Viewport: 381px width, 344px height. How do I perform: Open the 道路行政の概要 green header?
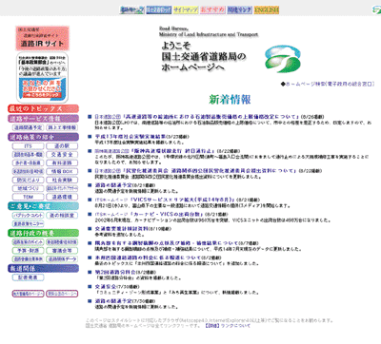point(43,233)
